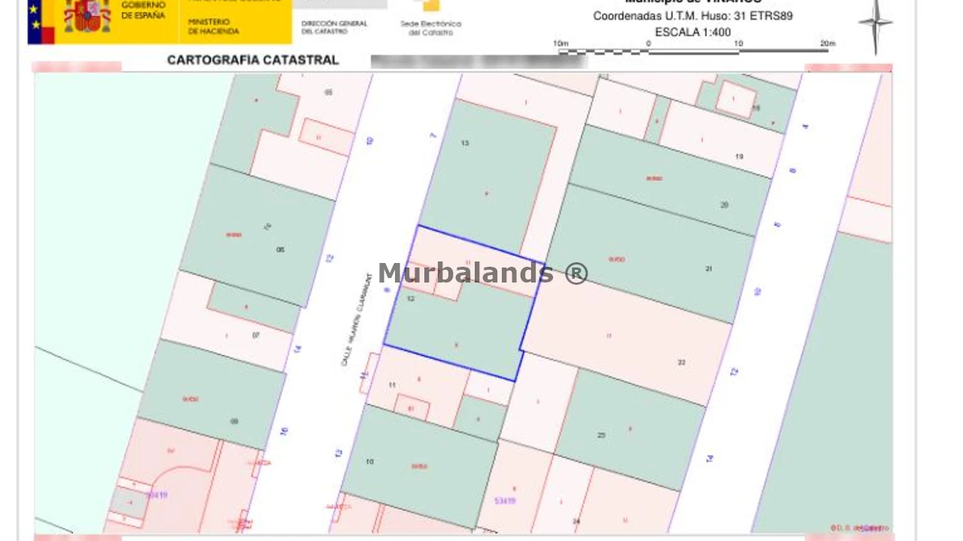This screenshot has height=541, width=963.
Task: Click the Murbalands watermark
Action: click(x=482, y=274)
